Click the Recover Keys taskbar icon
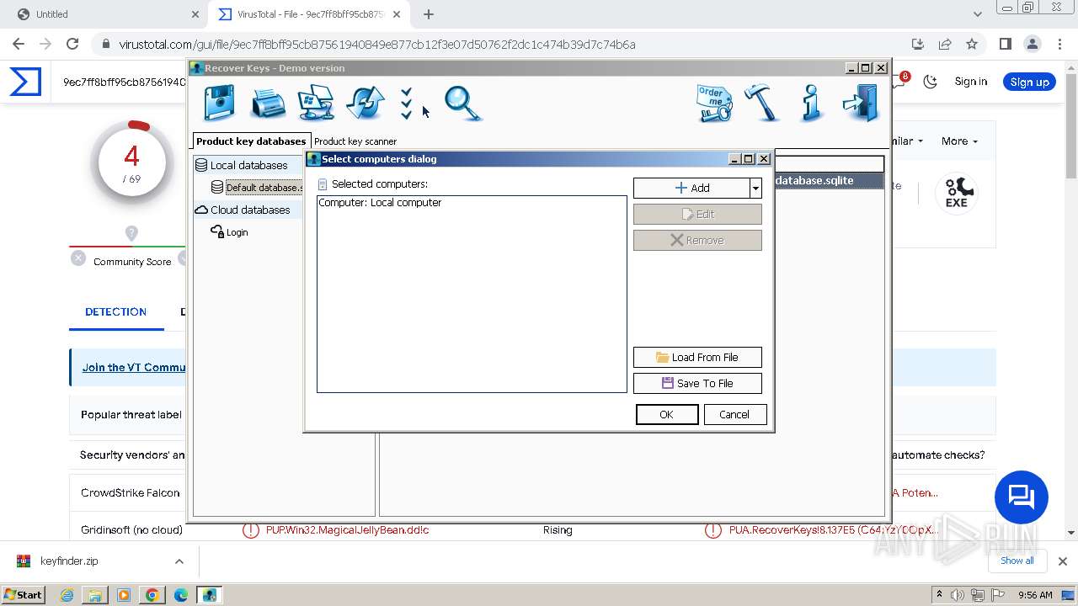The height and width of the screenshot is (606, 1078). tap(209, 595)
